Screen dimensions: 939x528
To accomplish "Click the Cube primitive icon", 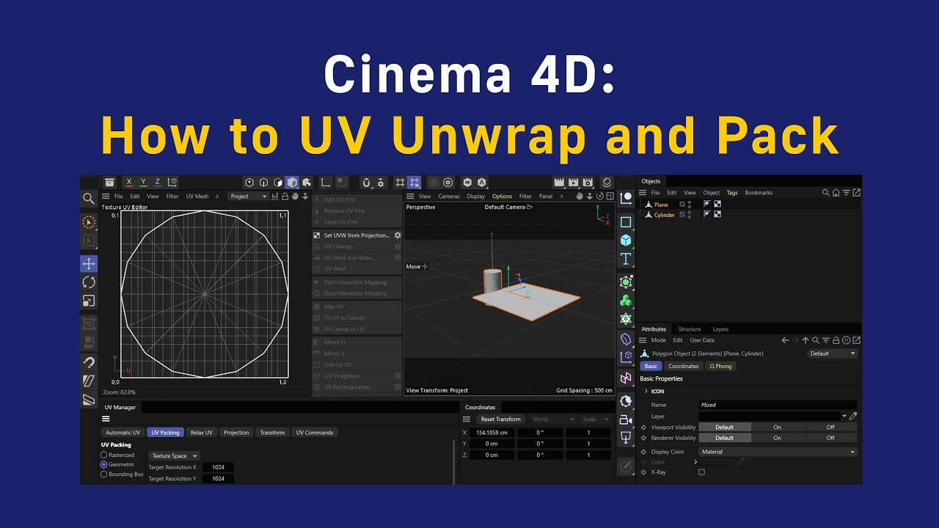I will [x=626, y=240].
